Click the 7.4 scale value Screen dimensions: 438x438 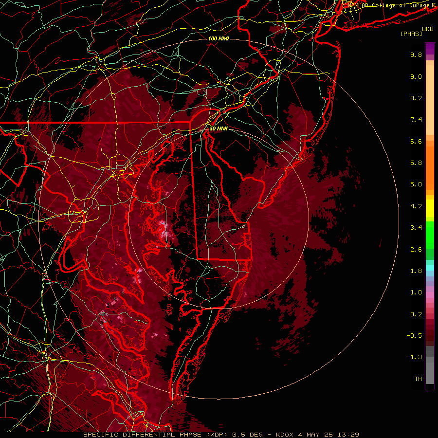[416, 120]
